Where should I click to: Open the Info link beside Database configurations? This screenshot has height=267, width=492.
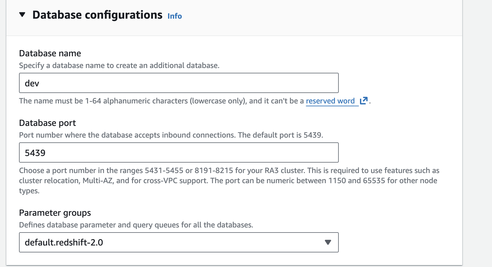point(174,16)
